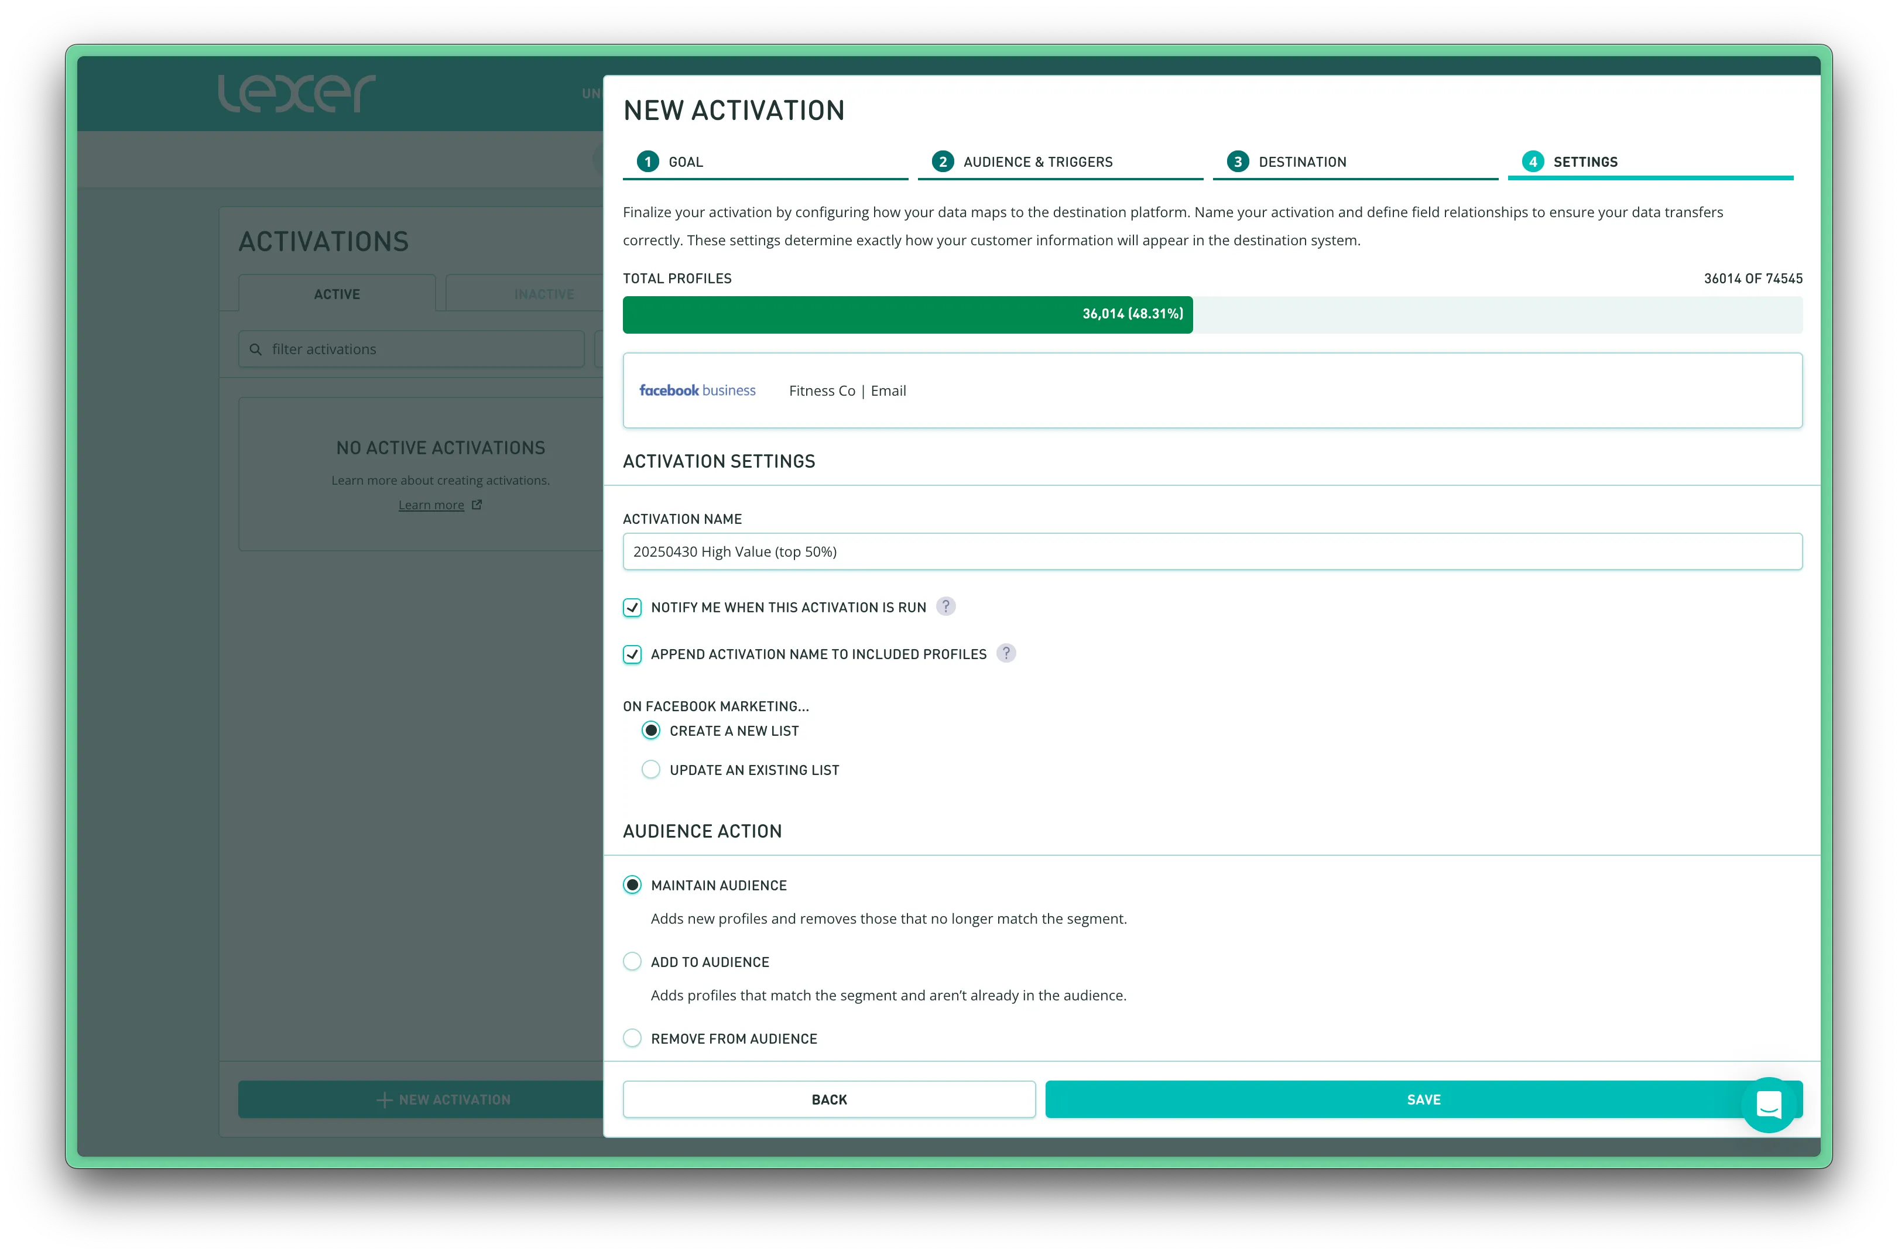Choose Add to audience radio button
This screenshot has height=1255, width=1898.
coord(632,962)
